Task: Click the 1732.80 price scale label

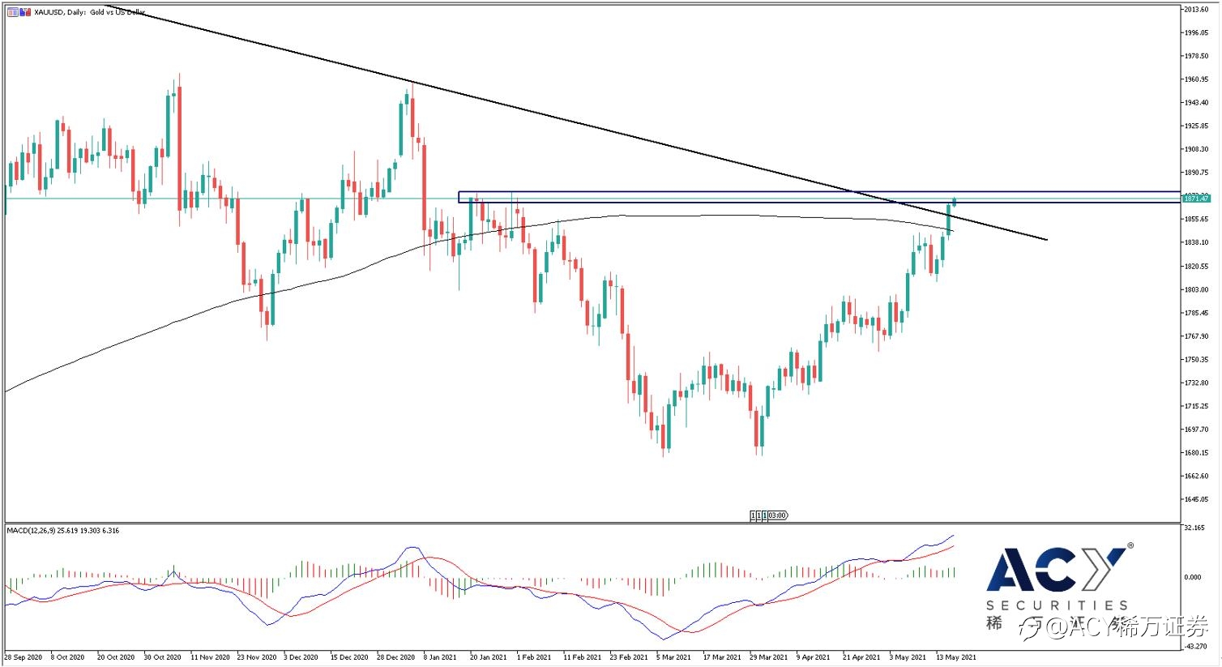Action: point(1196,383)
